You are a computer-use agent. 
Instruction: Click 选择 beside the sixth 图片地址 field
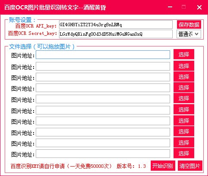[x=184, y=109]
